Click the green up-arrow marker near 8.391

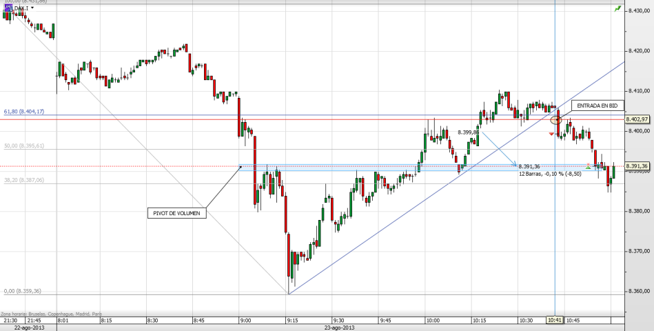click(588, 166)
